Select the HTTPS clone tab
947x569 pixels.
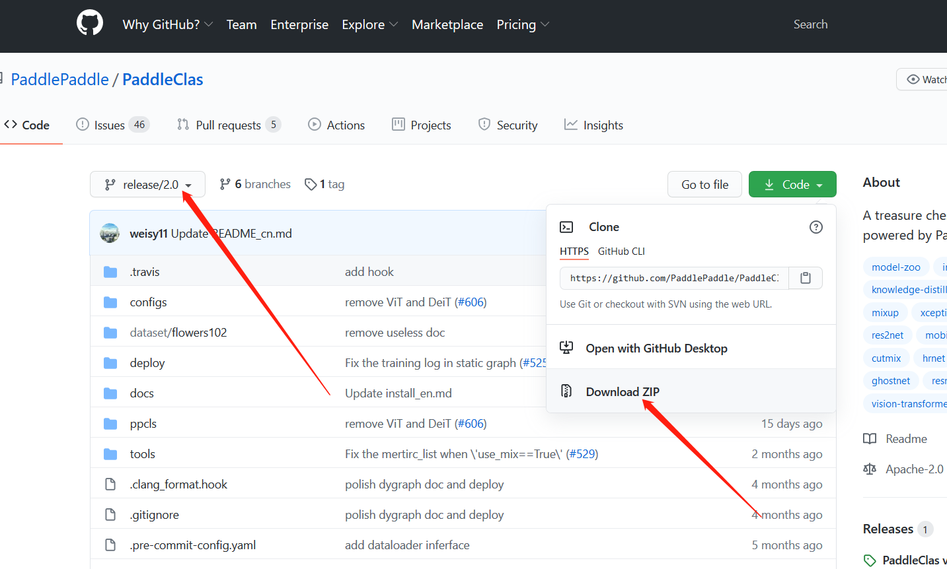[x=574, y=251]
